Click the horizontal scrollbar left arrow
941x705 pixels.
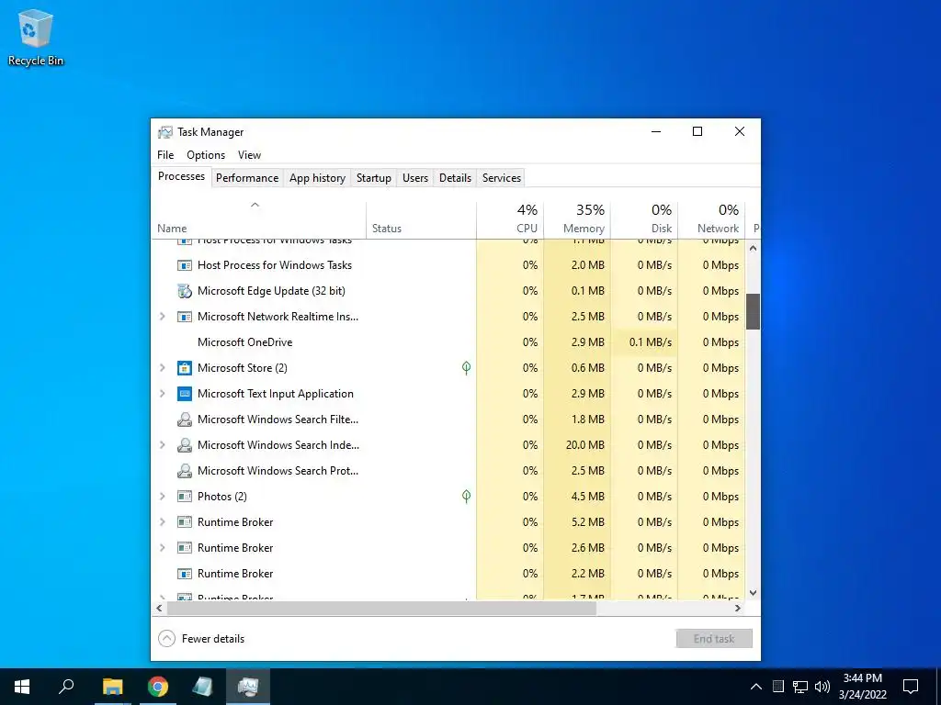[x=159, y=608]
